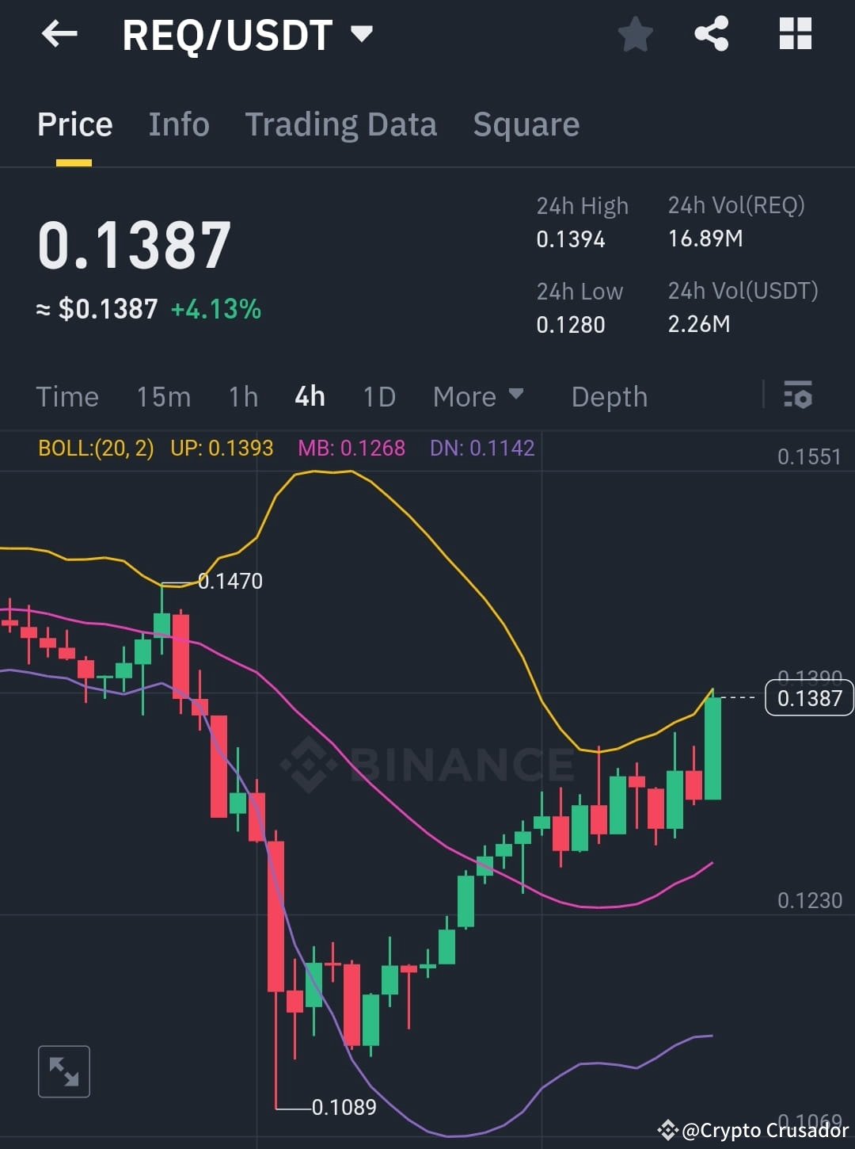Tap the UP: 0.1393 Bollinger value

[x=222, y=448]
